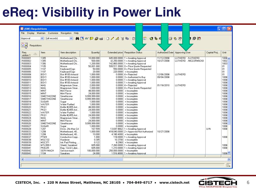Click the horizontal scrollbar right arrow
Screen dimensions: 256x192
click(229, 159)
